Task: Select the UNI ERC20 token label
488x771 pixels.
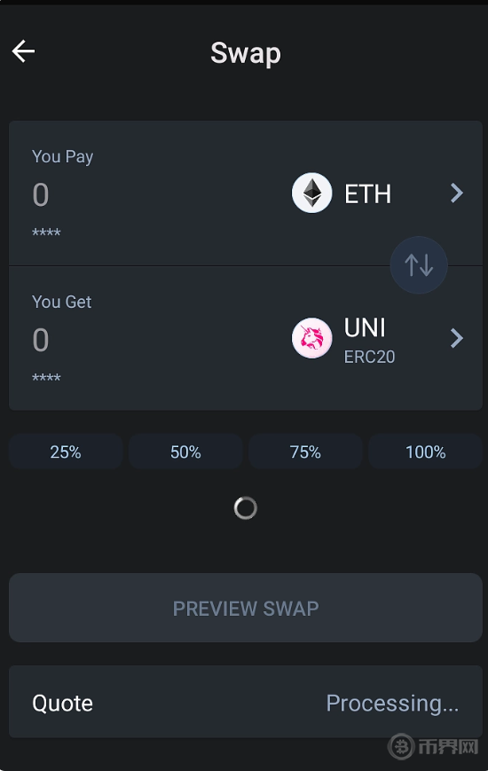Action: pos(369,341)
